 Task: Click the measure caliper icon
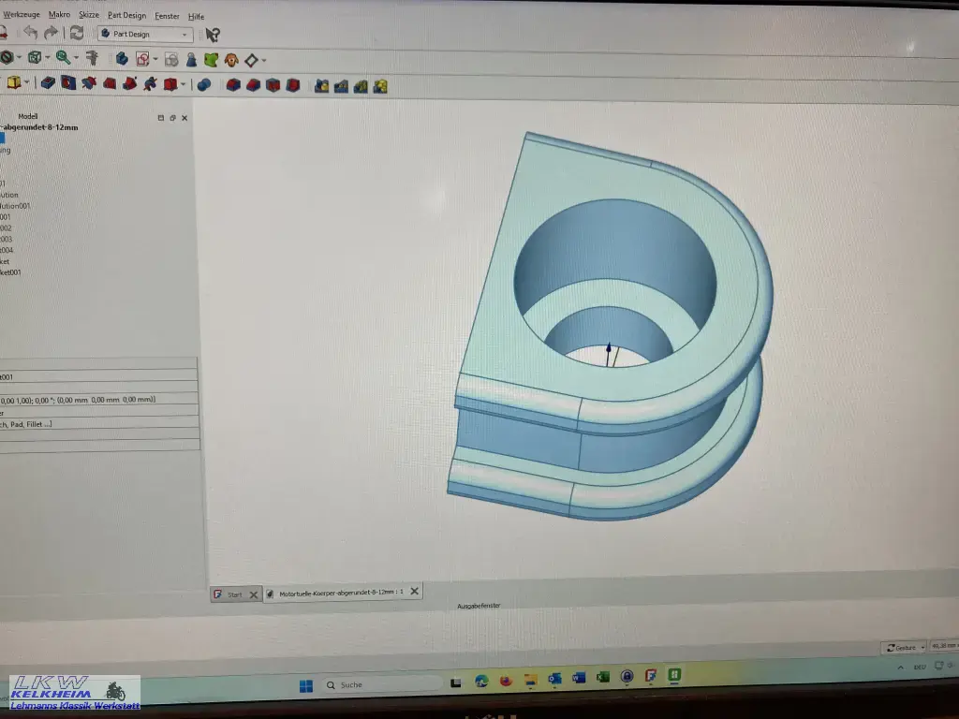(93, 57)
